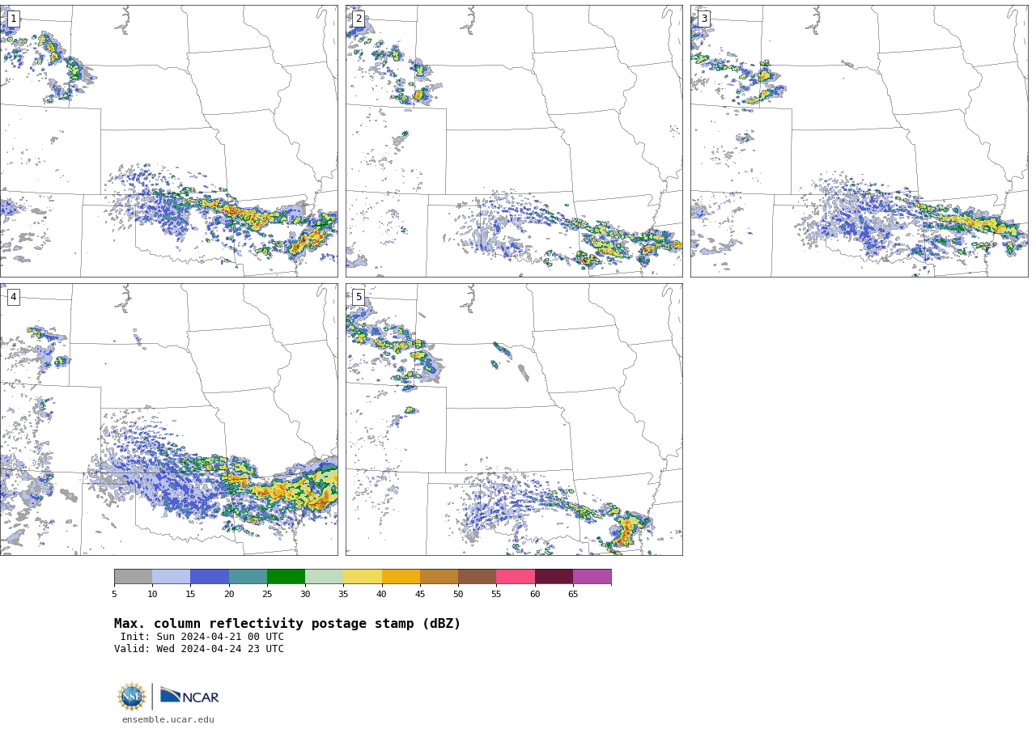This screenshot has width=1036, height=729.
Task: Click the Max. column reflectivity title
Action: (x=287, y=624)
